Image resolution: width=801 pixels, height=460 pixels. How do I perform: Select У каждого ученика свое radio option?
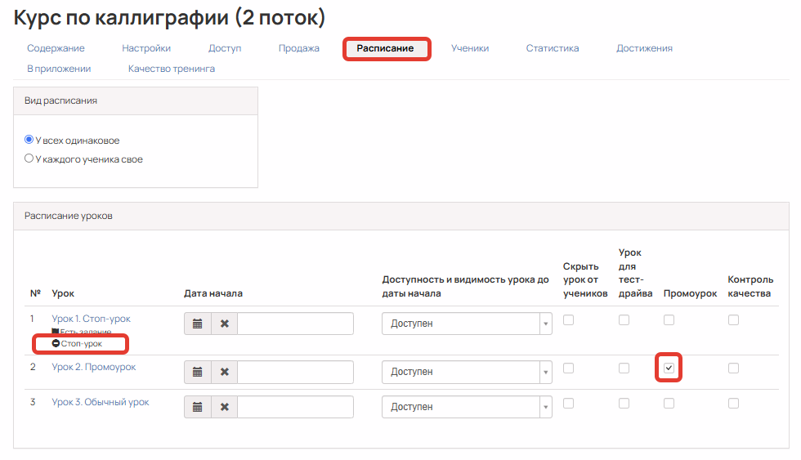coord(29,159)
